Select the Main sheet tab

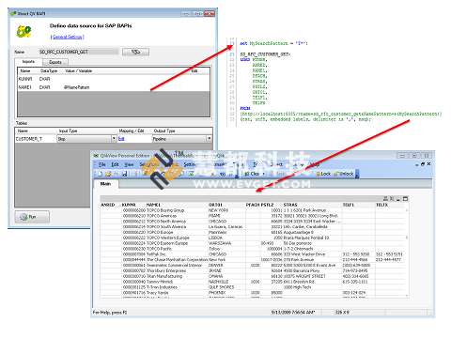[x=105, y=184]
